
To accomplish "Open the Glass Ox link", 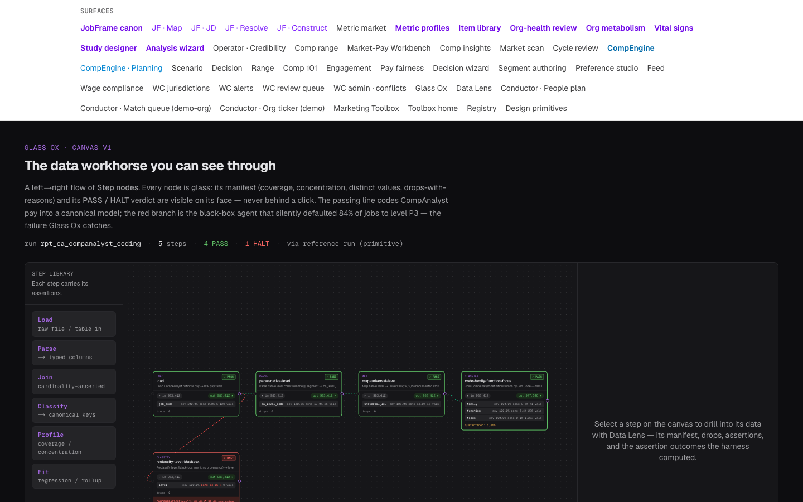I will [431, 88].
